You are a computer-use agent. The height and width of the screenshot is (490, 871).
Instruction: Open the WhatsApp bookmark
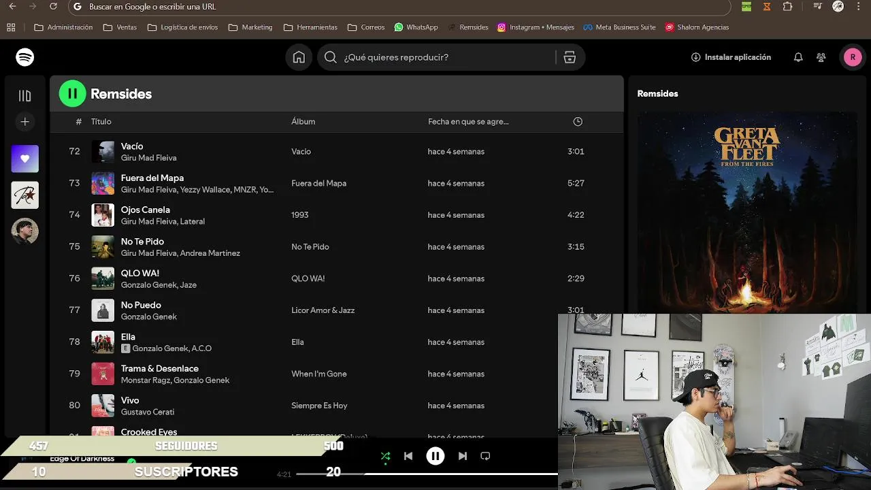coord(416,27)
